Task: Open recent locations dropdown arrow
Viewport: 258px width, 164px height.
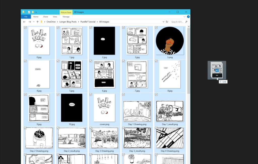Action: point(34,22)
